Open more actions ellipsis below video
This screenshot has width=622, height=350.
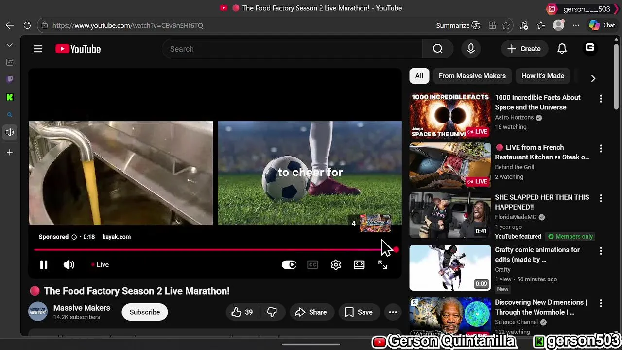click(393, 312)
